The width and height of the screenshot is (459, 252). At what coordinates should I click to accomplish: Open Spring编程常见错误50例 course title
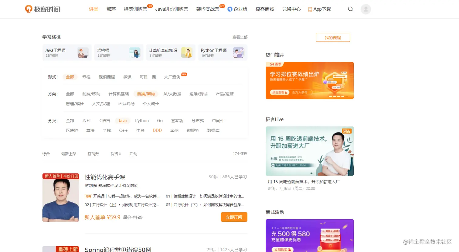pyautogui.click(x=118, y=249)
